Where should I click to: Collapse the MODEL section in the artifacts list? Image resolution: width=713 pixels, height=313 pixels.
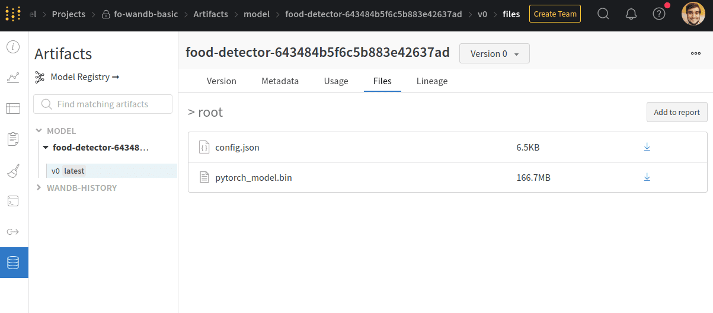pos(39,131)
